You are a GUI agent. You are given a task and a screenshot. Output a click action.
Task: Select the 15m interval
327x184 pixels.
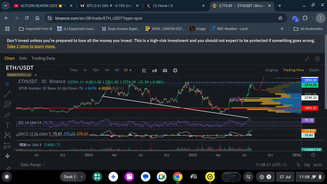pos(96,70)
